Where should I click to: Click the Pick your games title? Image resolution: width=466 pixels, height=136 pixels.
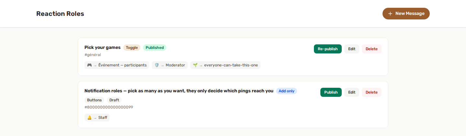(103, 48)
